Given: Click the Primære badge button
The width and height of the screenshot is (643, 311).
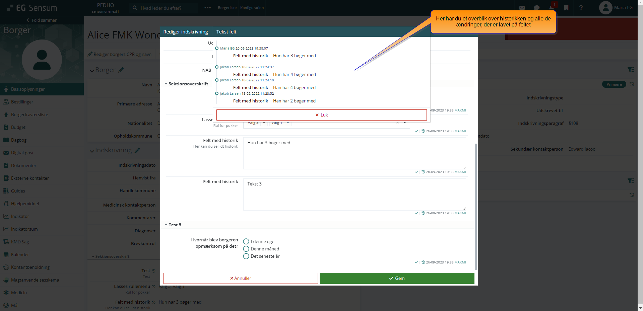Looking at the screenshot, I should pos(614,84).
